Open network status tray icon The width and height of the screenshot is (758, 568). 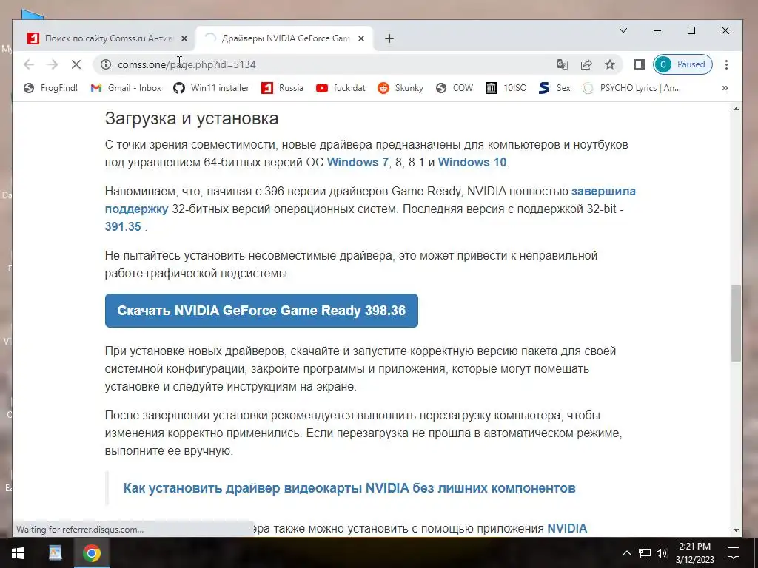[x=645, y=553]
